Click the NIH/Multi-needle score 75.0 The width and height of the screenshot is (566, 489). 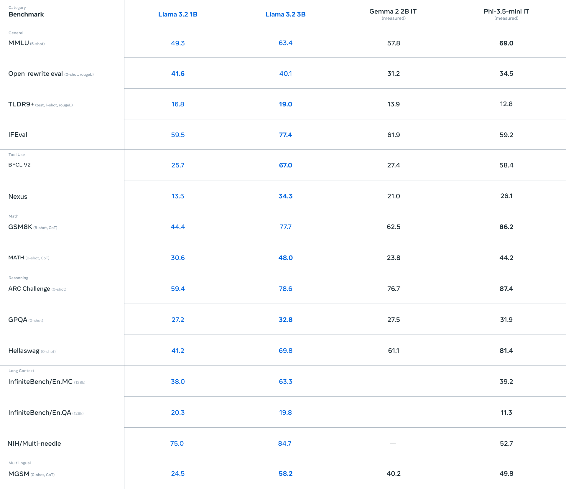[x=177, y=444]
